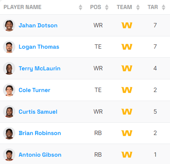The image size is (170, 164).
Task: Sort by position using the POS arrows
Action: [107, 7]
